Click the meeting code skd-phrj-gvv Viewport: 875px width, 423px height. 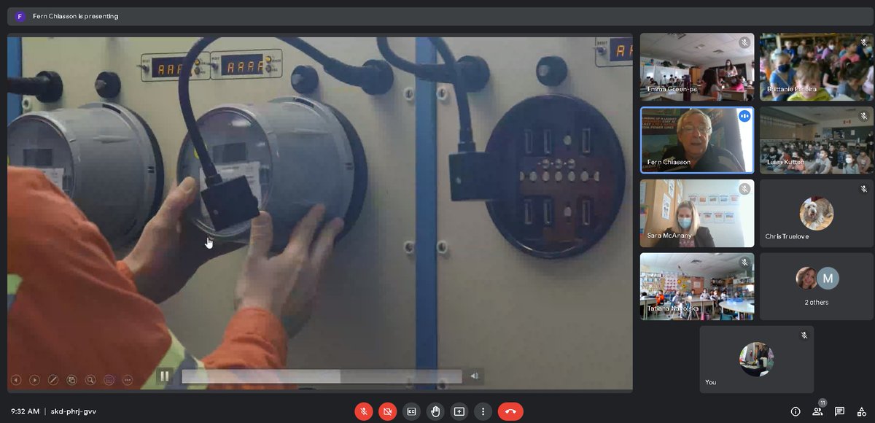(73, 411)
